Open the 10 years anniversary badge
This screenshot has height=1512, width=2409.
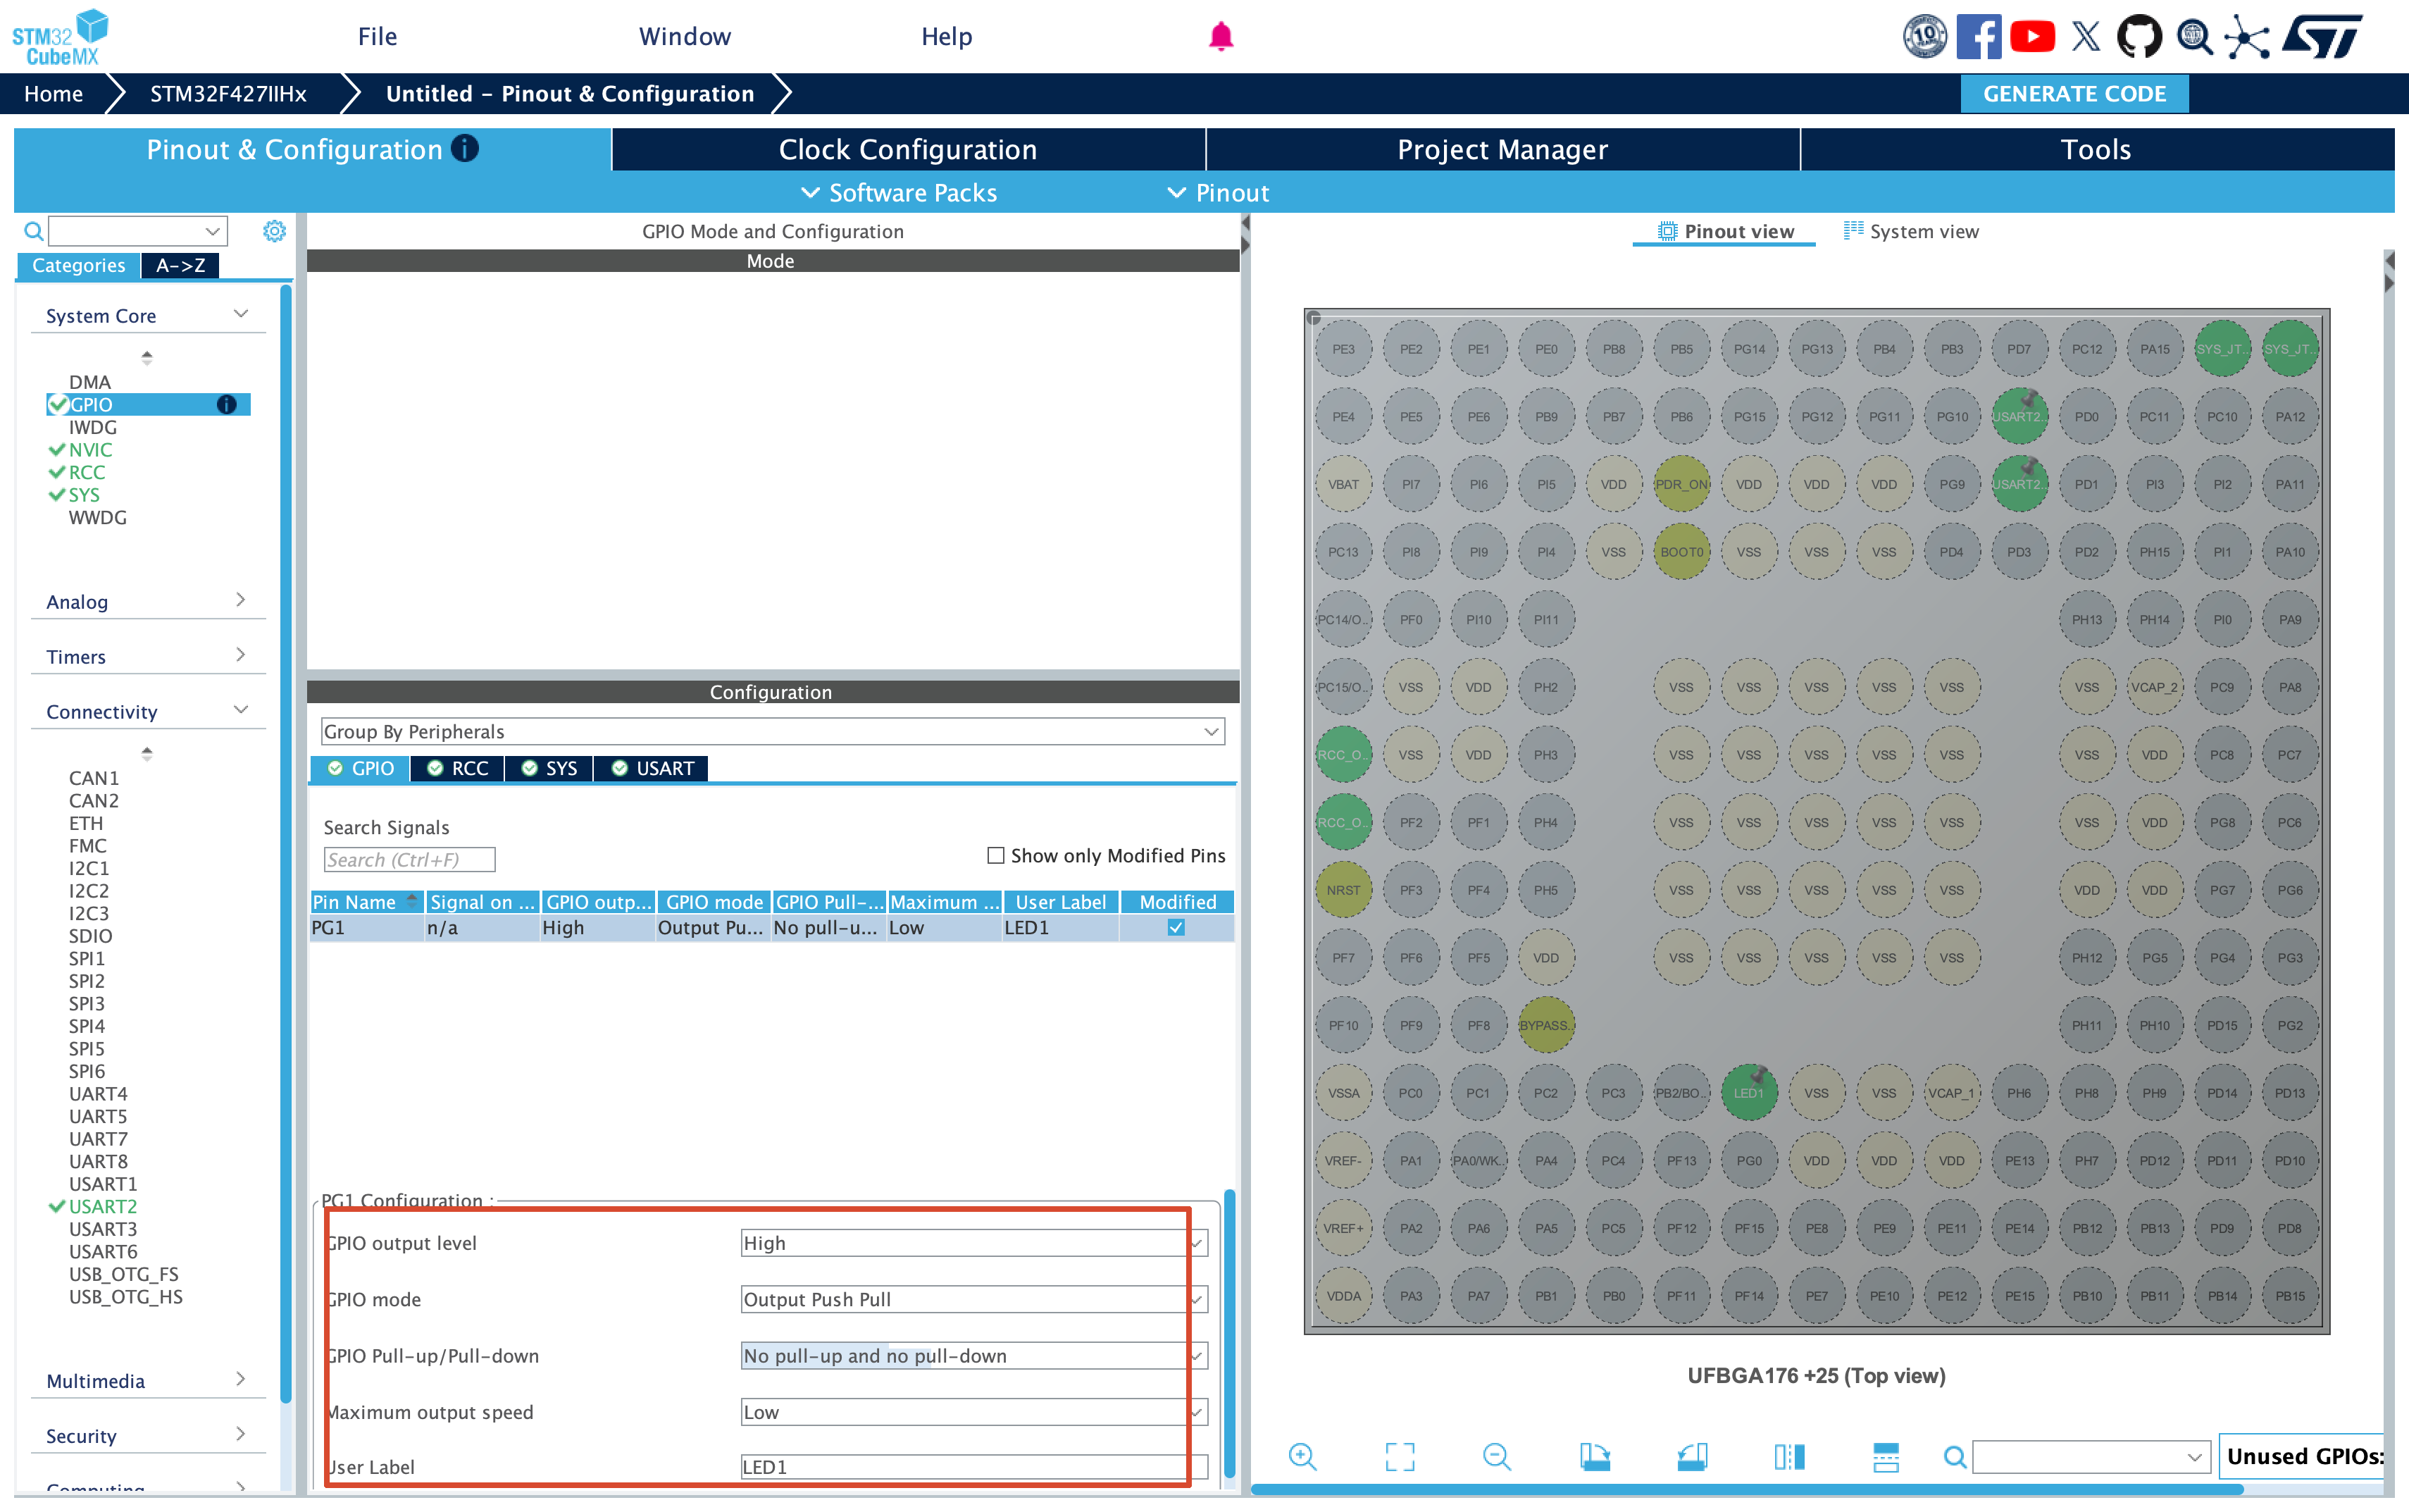(x=1924, y=37)
